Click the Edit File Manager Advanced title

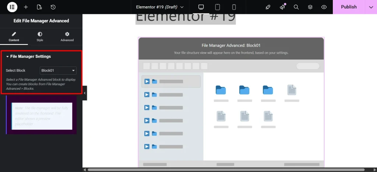pyautogui.click(x=41, y=21)
